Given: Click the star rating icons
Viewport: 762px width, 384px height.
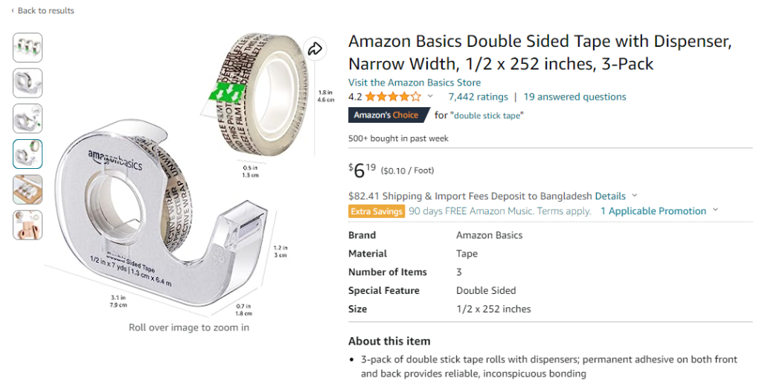Looking at the screenshot, I should coord(393,97).
